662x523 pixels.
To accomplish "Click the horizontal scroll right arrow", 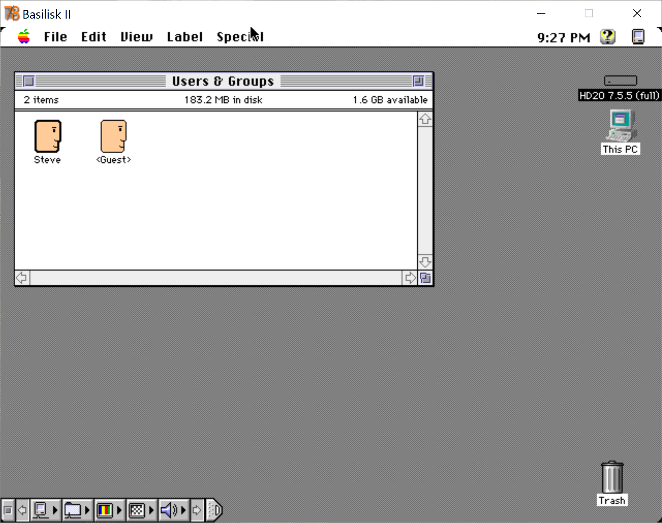I will point(410,278).
